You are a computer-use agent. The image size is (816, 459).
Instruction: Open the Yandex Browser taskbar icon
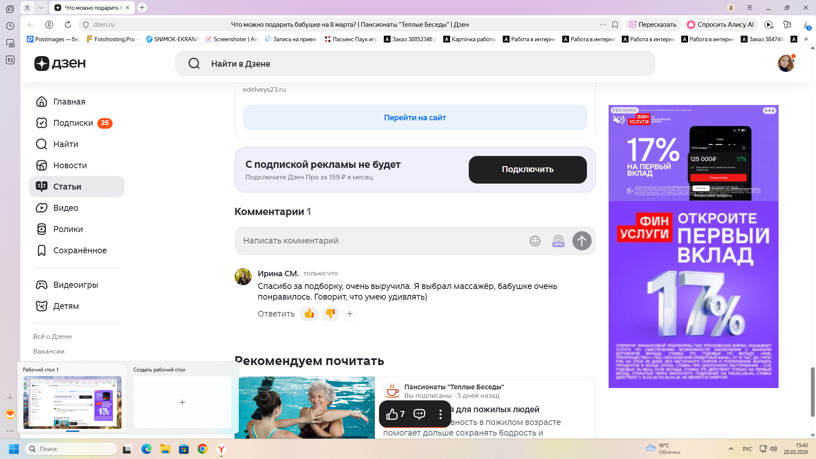[x=221, y=449]
